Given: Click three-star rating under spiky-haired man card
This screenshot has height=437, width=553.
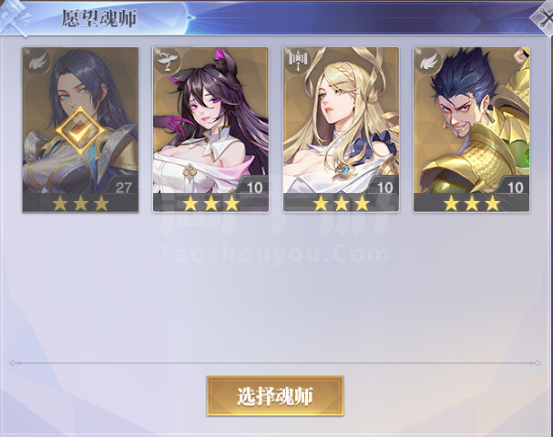Looking at the screenshot, I should pos(472,203).
